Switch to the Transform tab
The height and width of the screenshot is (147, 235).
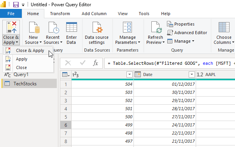coord(60,14)
